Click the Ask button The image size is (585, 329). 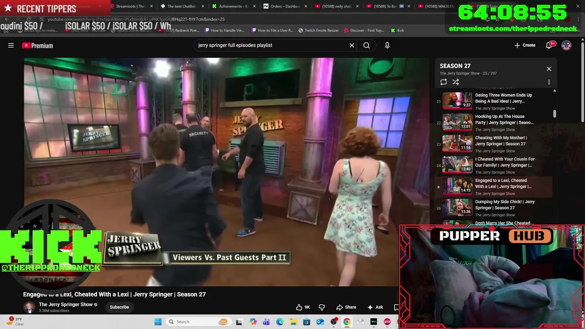coord(375,307)
